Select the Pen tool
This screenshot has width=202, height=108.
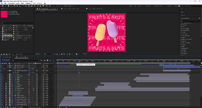[32, 6]
